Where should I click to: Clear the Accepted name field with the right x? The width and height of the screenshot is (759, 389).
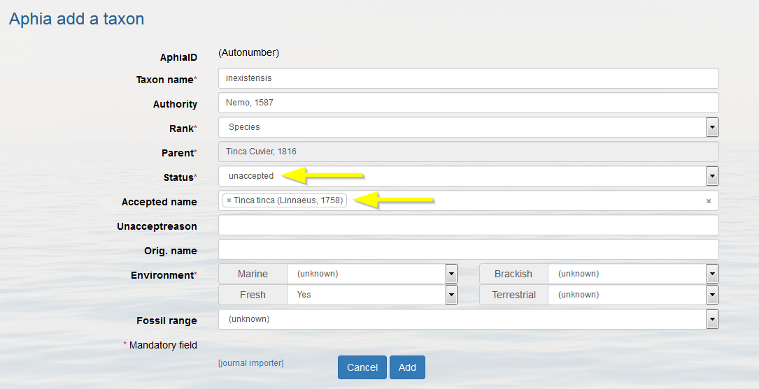[709, 201]
